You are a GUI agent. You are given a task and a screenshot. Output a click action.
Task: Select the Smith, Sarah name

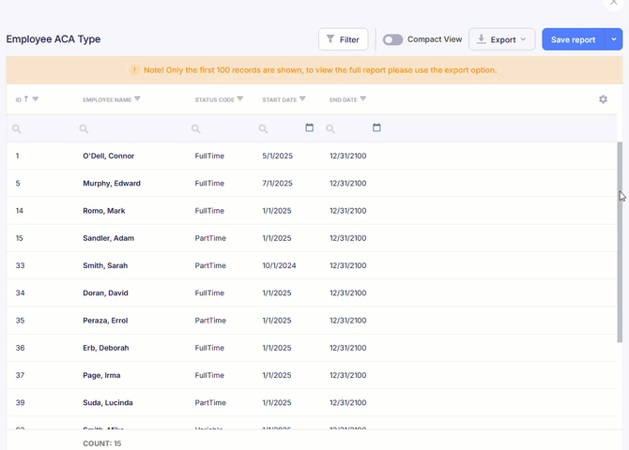coord(105,265)
